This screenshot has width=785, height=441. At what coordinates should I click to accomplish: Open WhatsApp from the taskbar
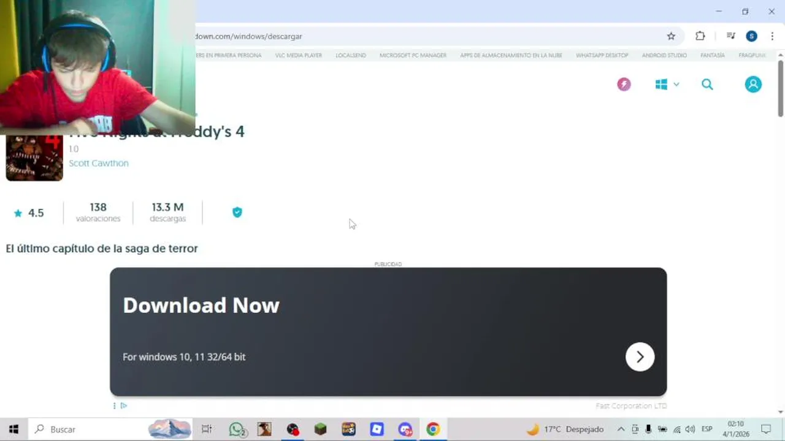[237, 429]
